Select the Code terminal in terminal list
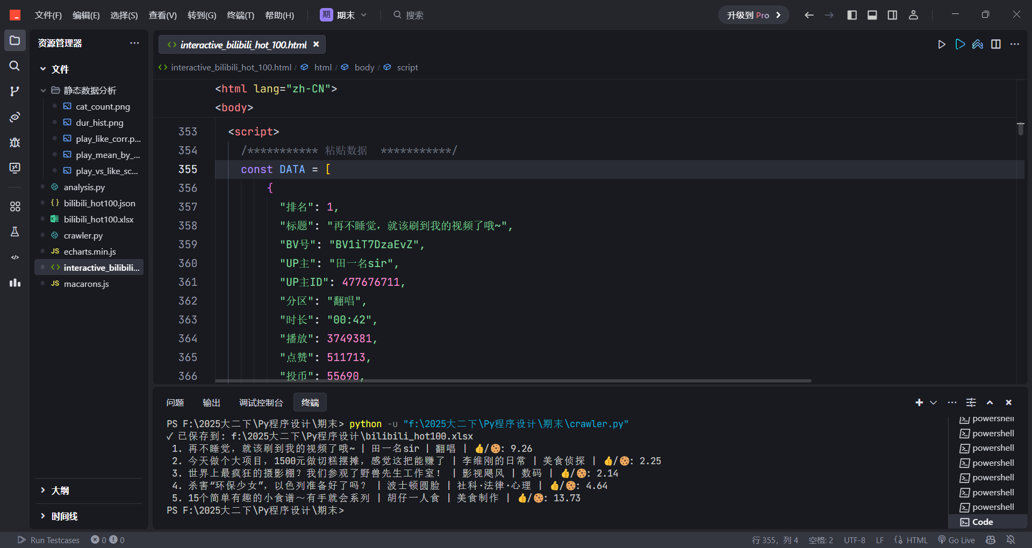This screenshot has height=548, width=1032. tap(988, 522)
